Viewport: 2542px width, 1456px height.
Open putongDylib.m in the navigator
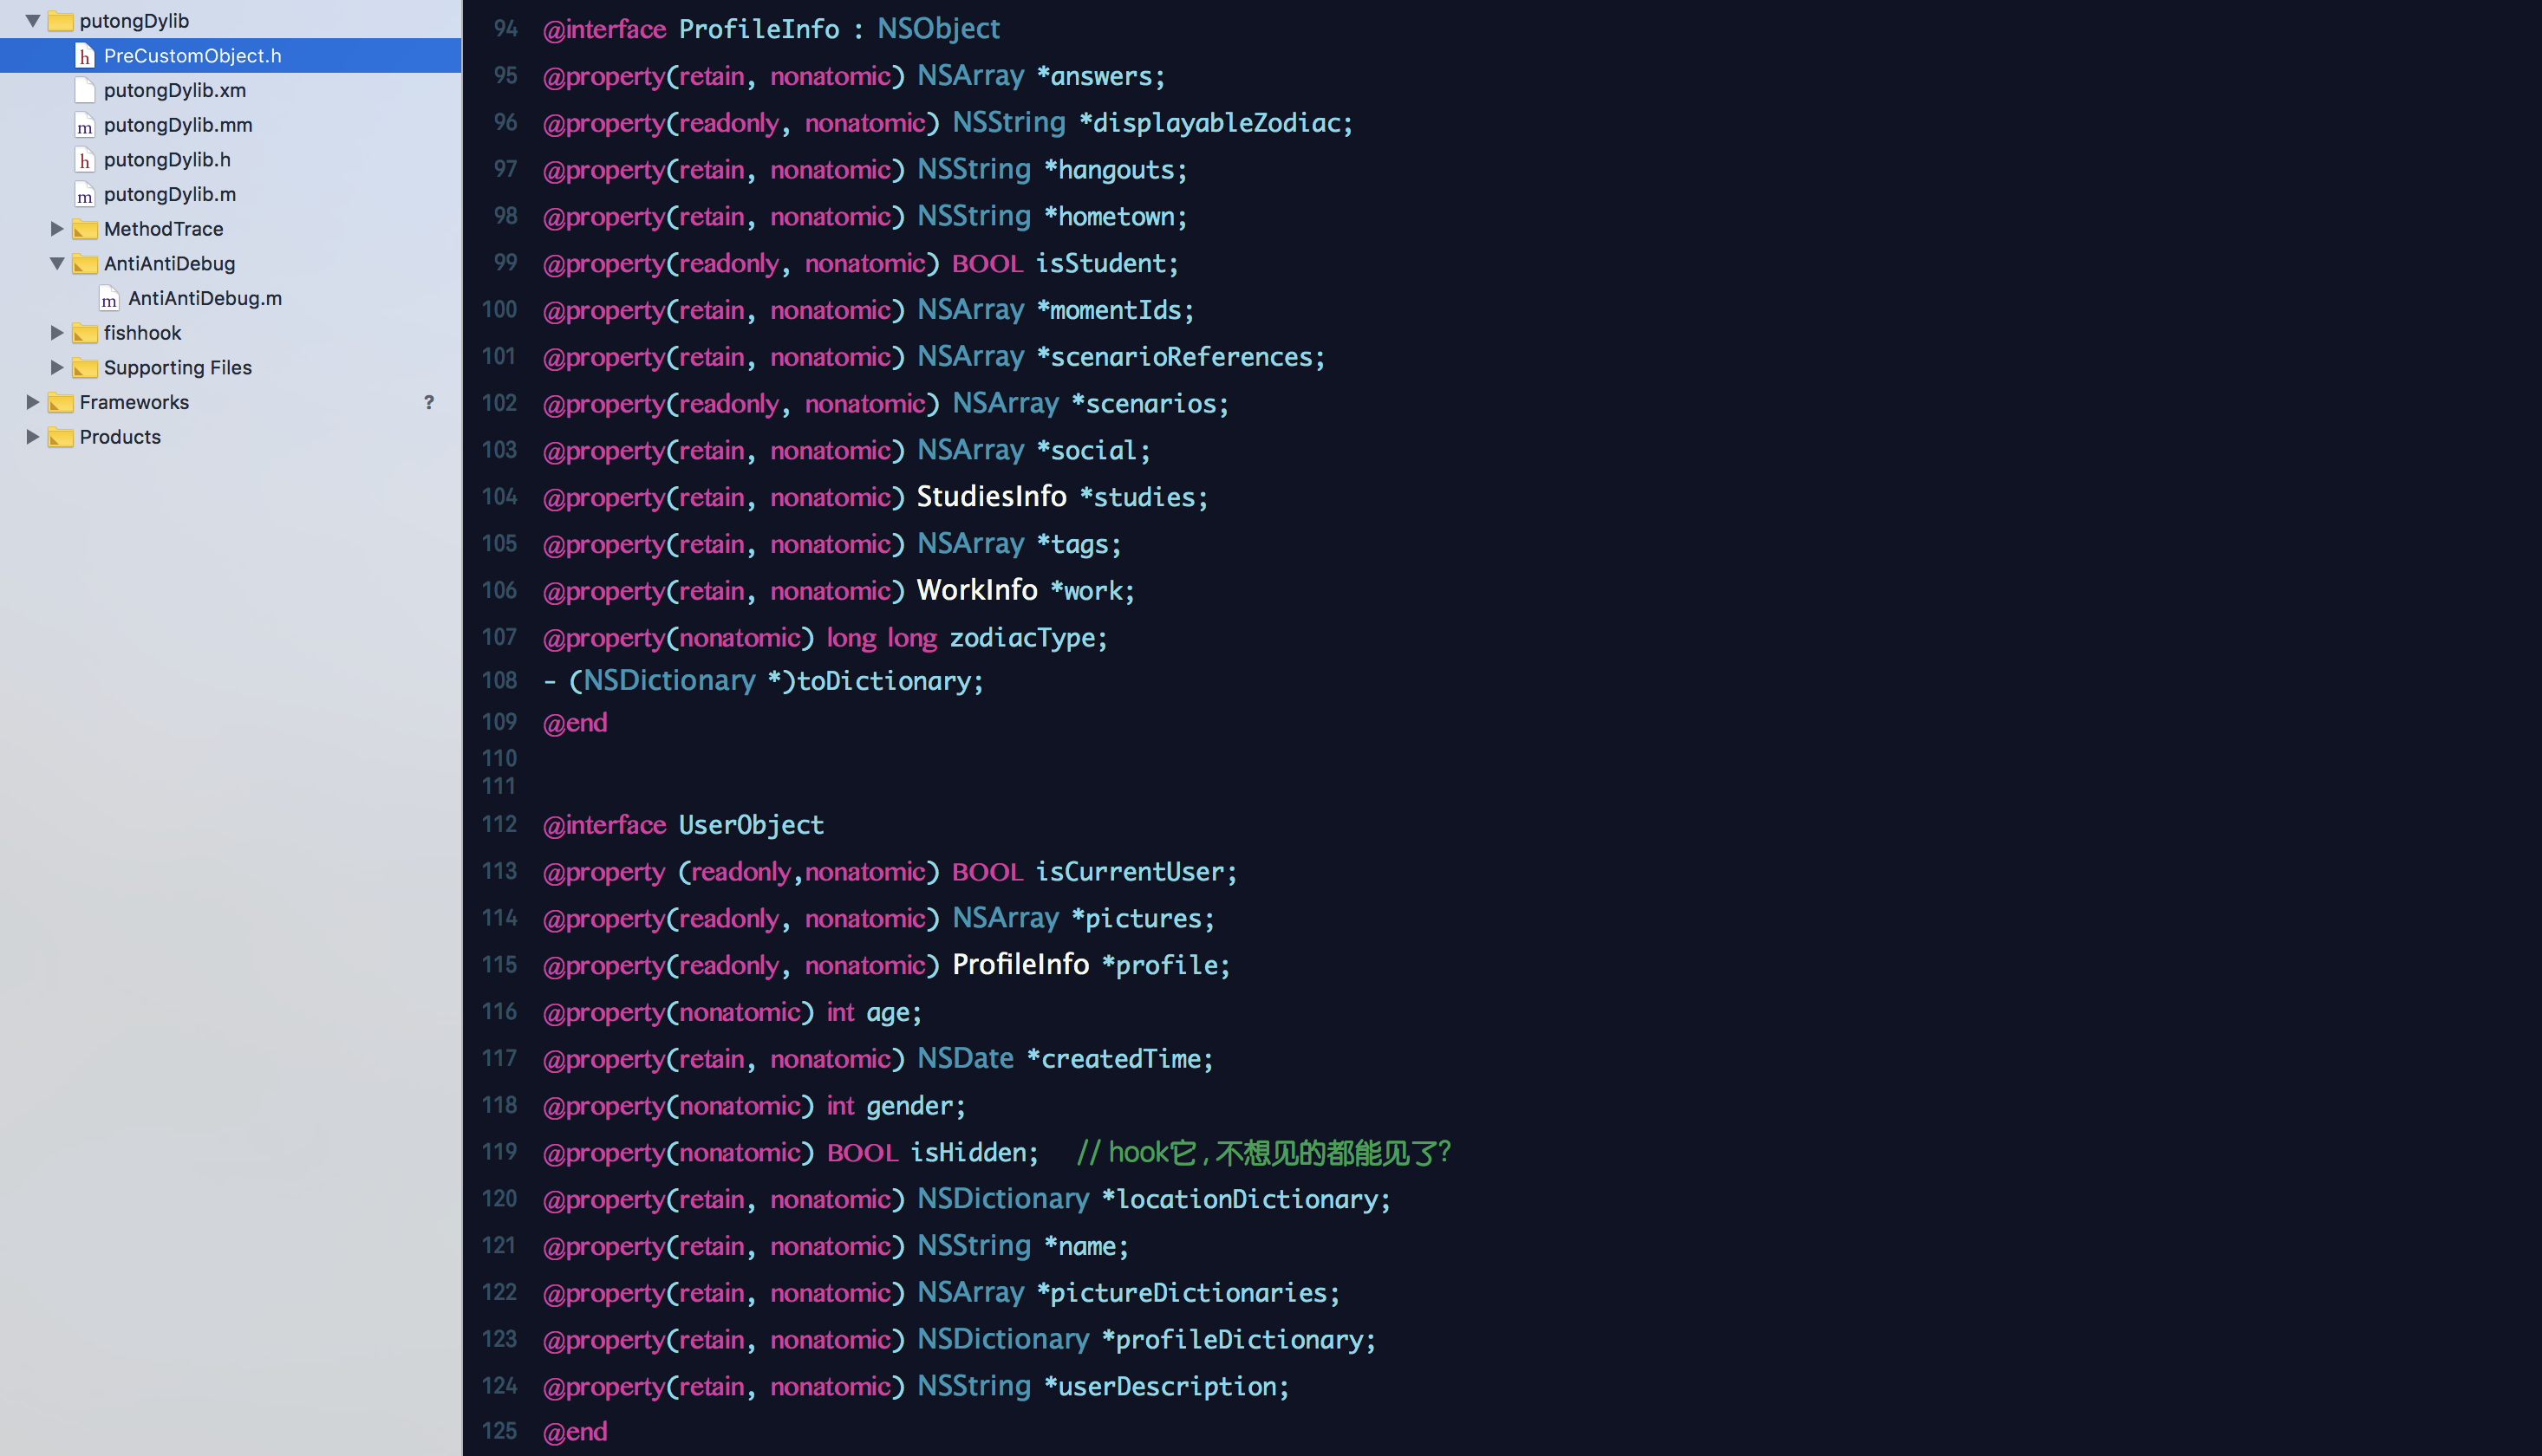[x=169, y=195]
